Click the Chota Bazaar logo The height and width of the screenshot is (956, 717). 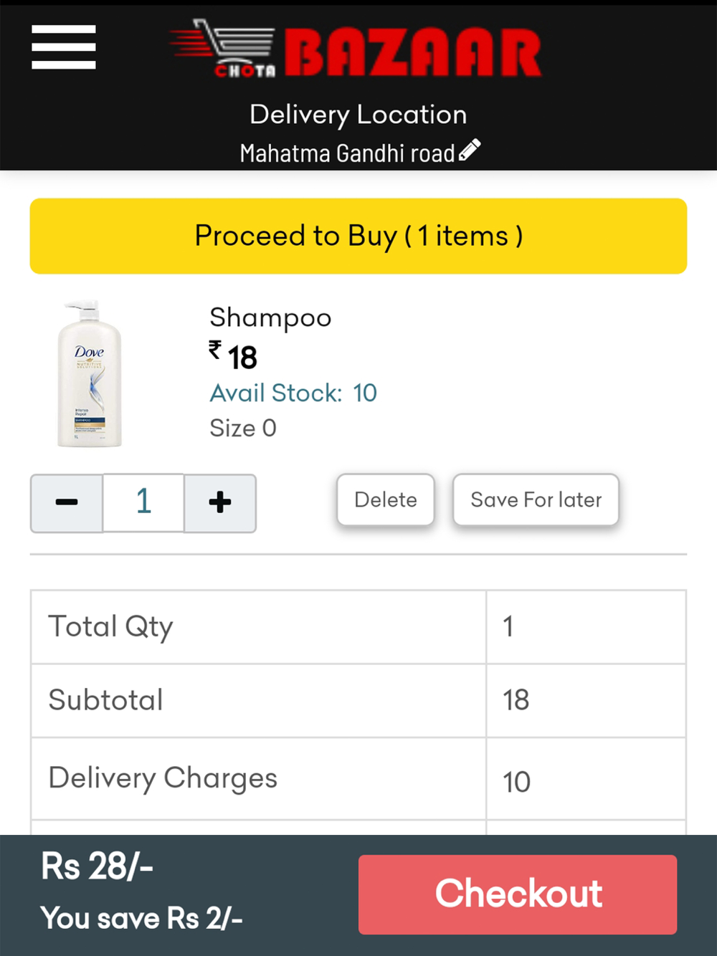coord(356,51)
